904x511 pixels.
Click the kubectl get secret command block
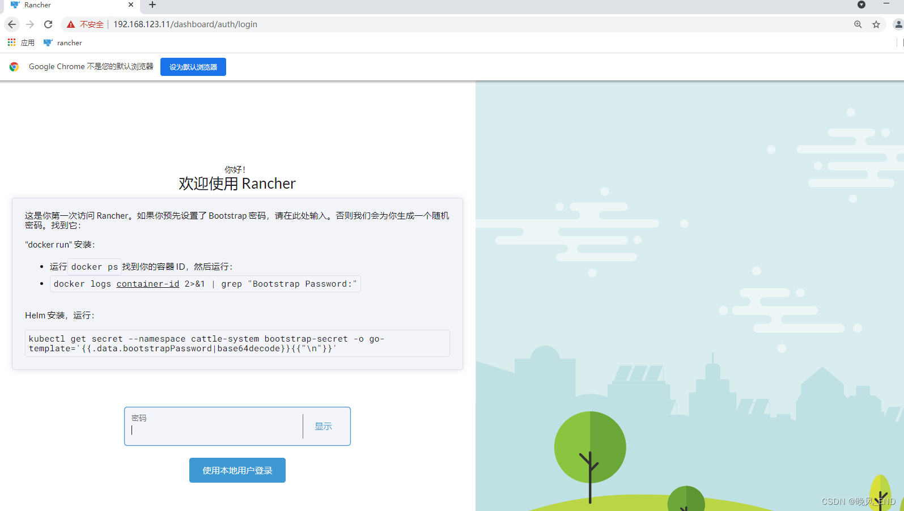(237, 343)
